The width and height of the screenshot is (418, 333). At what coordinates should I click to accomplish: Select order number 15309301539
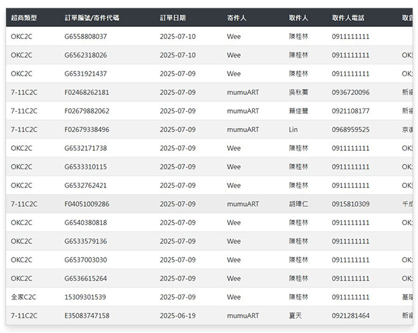pos(85,297)
